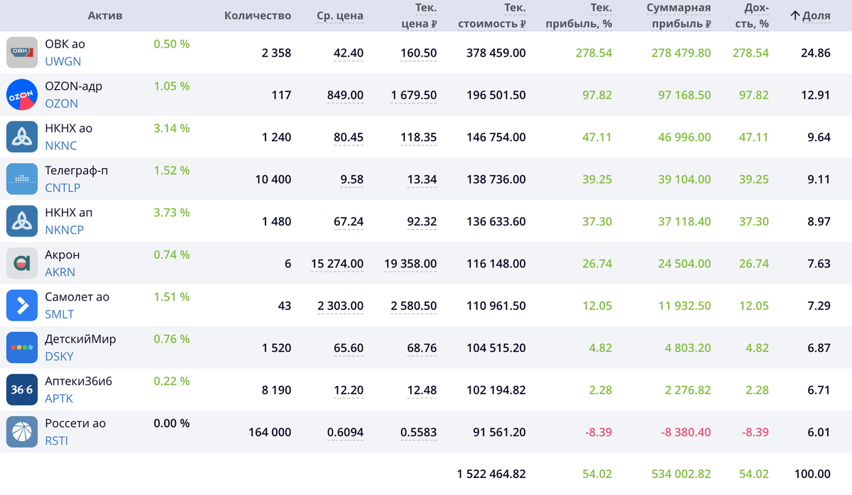
Task: Click Россети quantity 164 000
Action: tap(270, 433)
